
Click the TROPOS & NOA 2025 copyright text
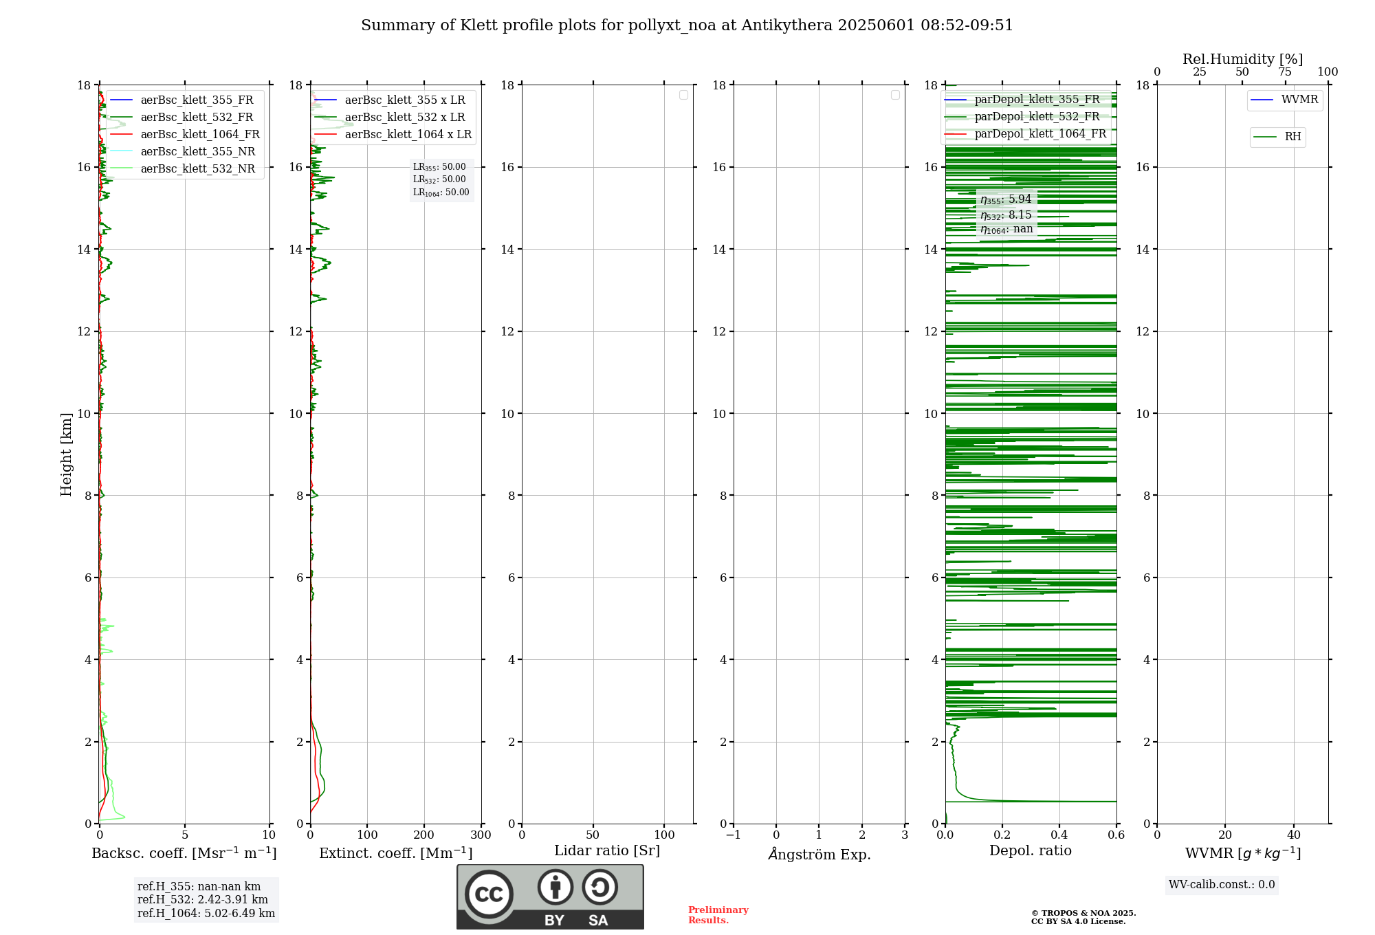(1083, 913)
